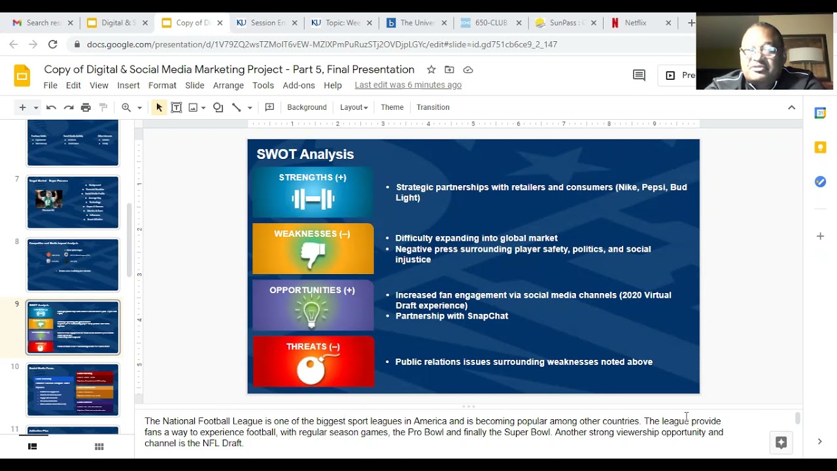The height and width of the screenshot is (471, 837).
Task: Select slide 7 thumbnail
Action: point(73,202)
